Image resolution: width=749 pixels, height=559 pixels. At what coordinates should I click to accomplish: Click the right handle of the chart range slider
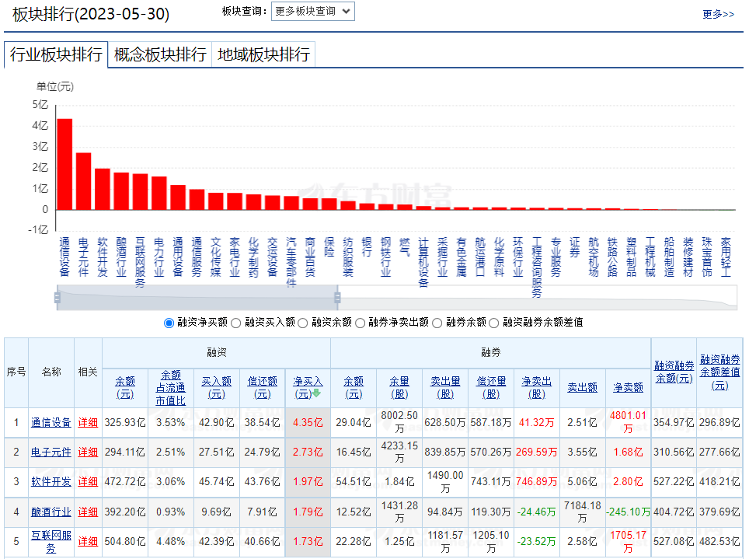(x=337, y=297)
